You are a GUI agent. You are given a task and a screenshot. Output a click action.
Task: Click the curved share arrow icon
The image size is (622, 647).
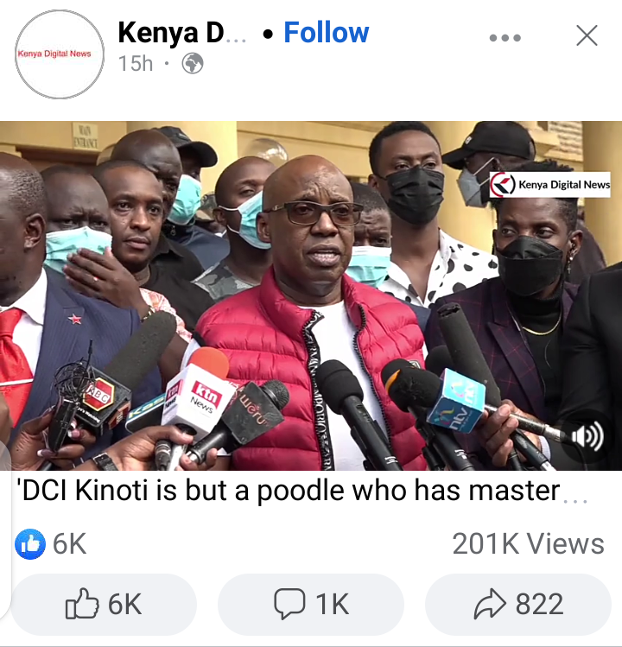490,604
